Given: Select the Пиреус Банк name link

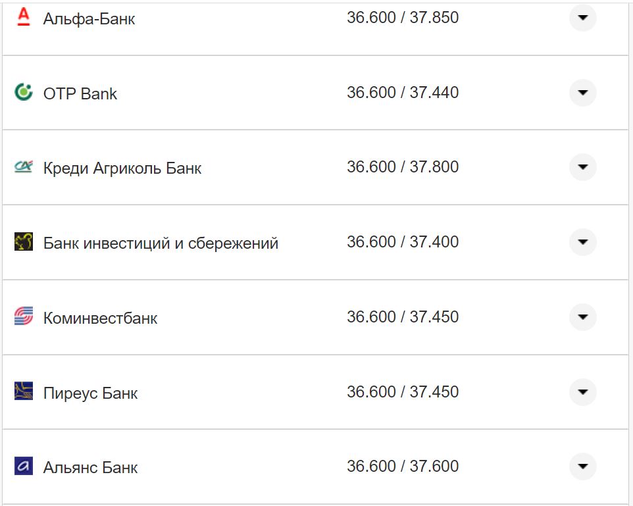Looking at the screenshot, I should tap(90, 393).
